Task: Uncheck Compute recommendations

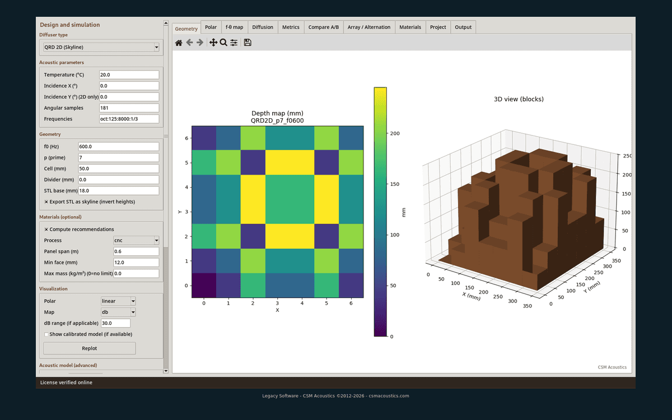Action: pos(46,229)
